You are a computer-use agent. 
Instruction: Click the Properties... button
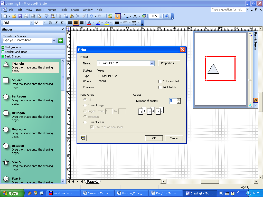[169, 63]
